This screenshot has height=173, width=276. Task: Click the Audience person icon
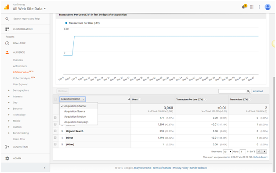[x=7, y=52]
